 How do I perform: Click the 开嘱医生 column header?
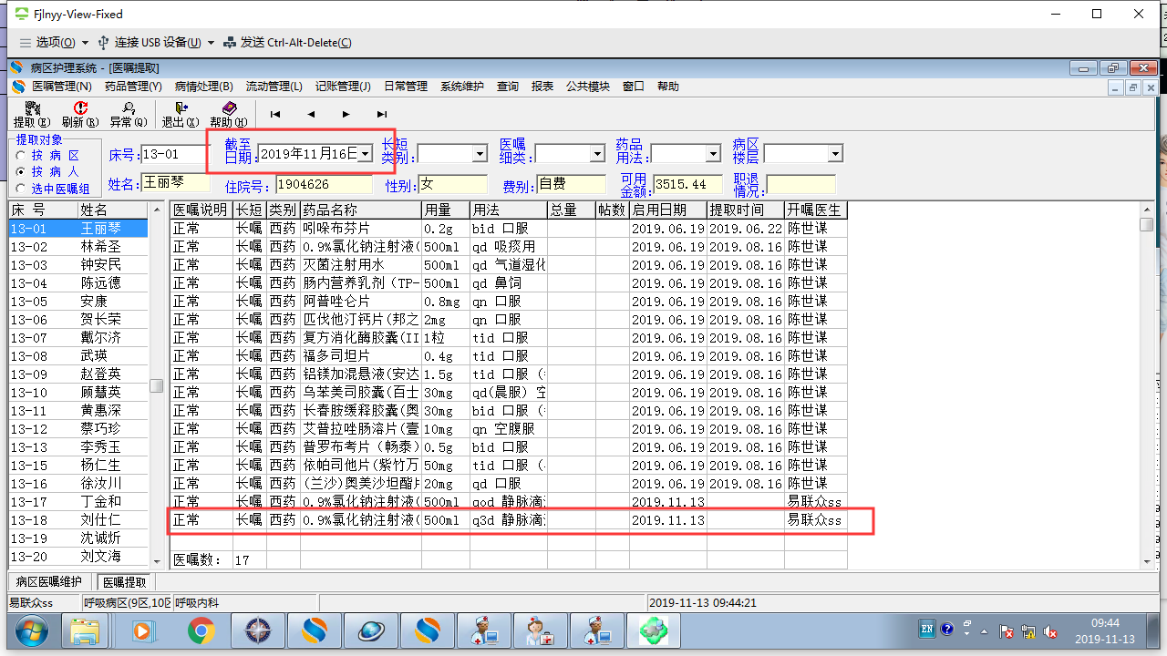816,210
